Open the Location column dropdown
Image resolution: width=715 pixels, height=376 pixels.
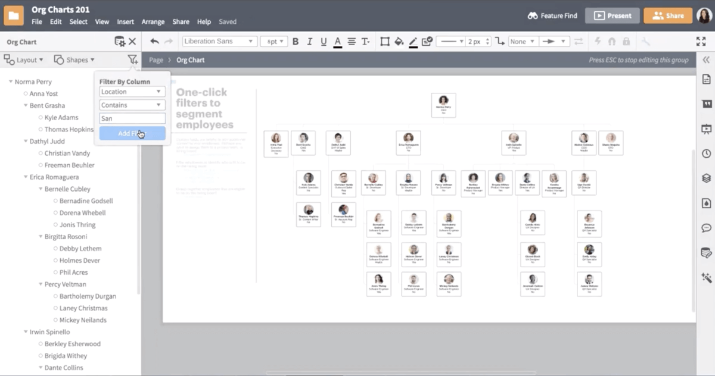coord(132,92)
